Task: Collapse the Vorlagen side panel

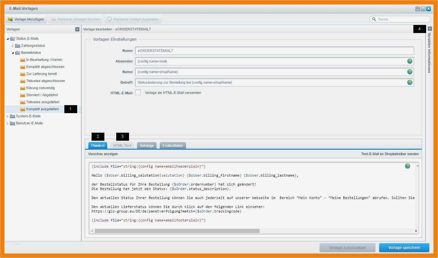Action: coord(77,29)
